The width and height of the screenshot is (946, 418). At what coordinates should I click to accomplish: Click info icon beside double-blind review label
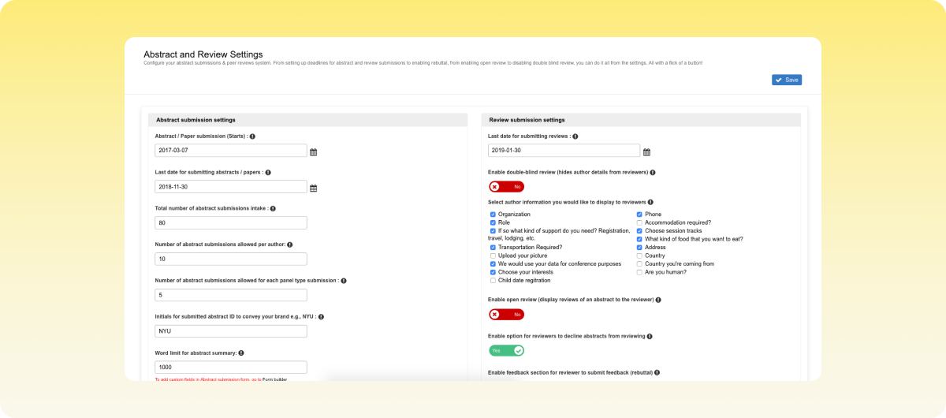tap(653, 172)
